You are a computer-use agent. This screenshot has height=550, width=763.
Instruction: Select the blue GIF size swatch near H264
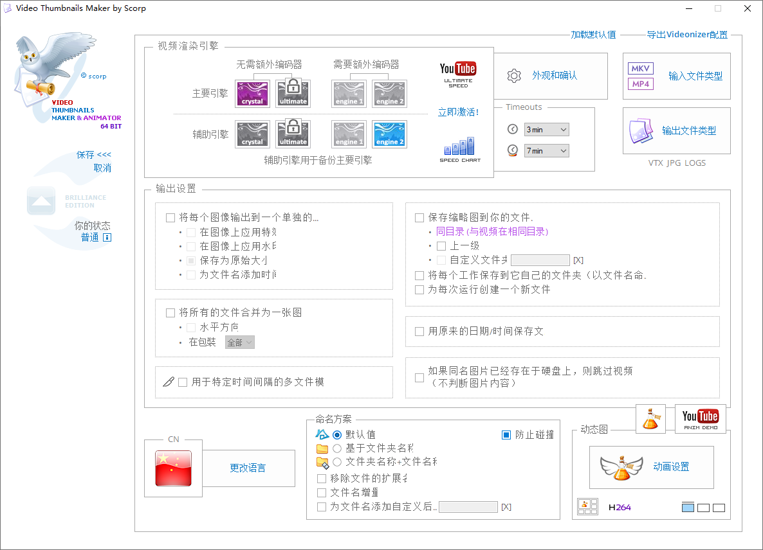(x=688, y=507)
